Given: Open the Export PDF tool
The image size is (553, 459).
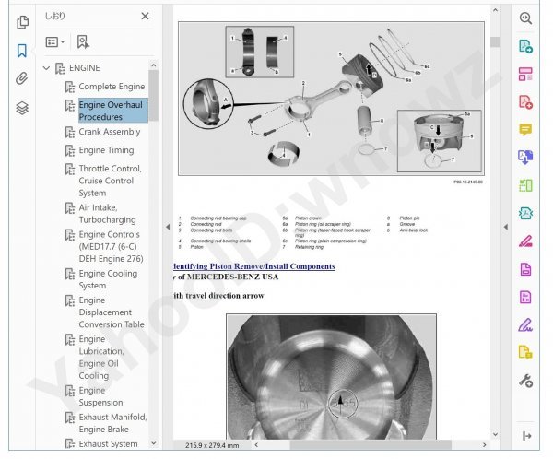Looking at the screenshot, I should click(525, 46).
